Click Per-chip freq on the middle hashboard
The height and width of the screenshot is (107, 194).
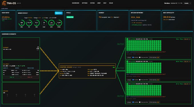pyautogui.click(x=154, y=80)
